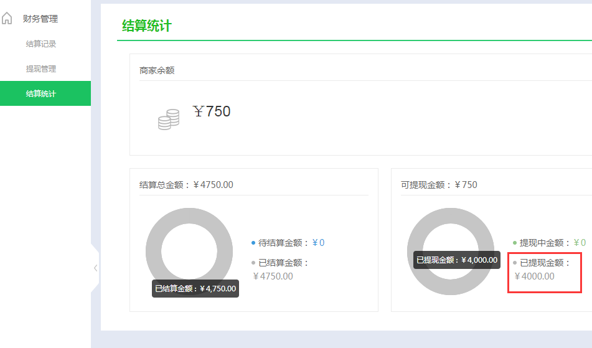The image size is (592, 348).
Task: Toggle the 提现中金额 legend label
Action: [545, 243]
